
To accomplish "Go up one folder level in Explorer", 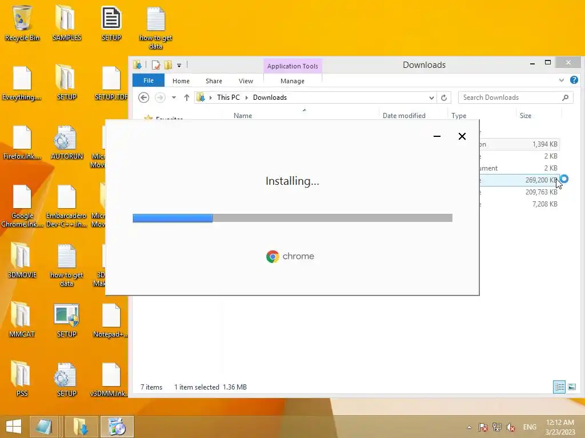I will (x=187, y=98).
